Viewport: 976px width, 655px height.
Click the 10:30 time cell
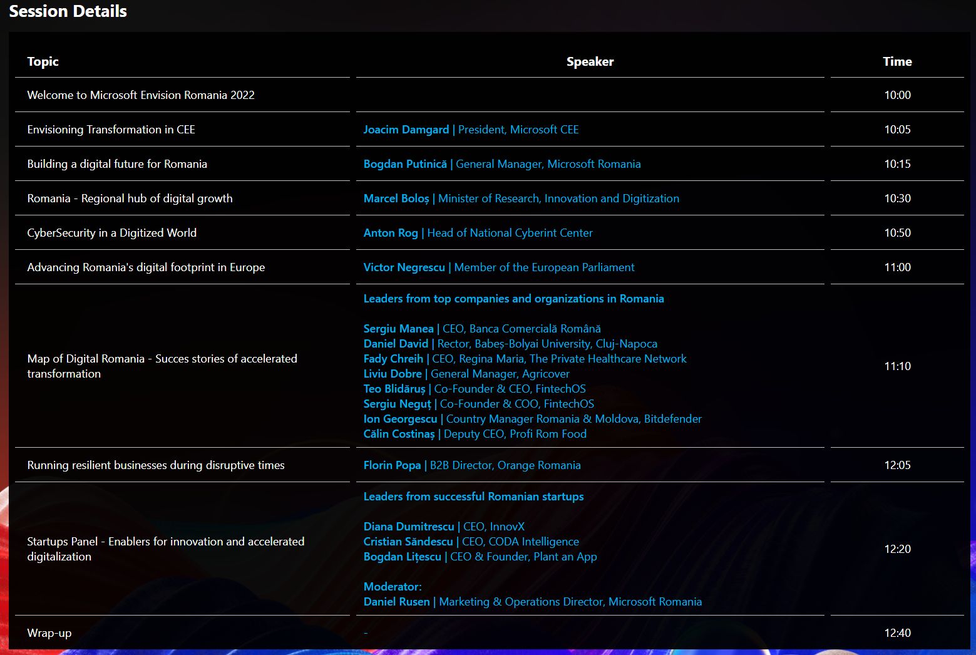(x=897, y=199)
